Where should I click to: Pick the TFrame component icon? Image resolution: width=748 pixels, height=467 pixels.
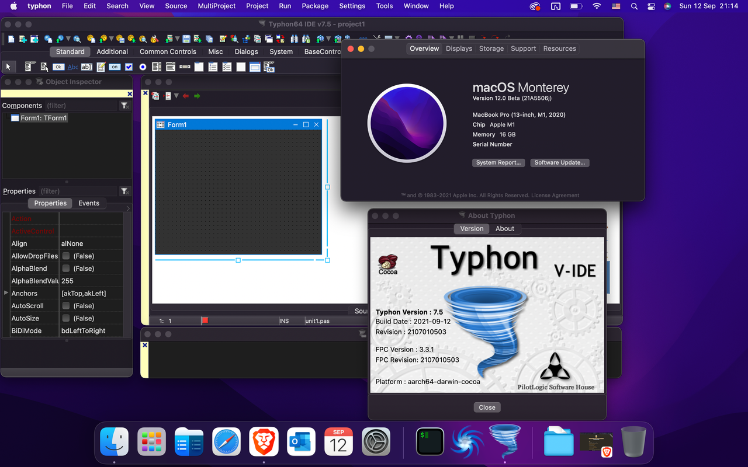255,67
